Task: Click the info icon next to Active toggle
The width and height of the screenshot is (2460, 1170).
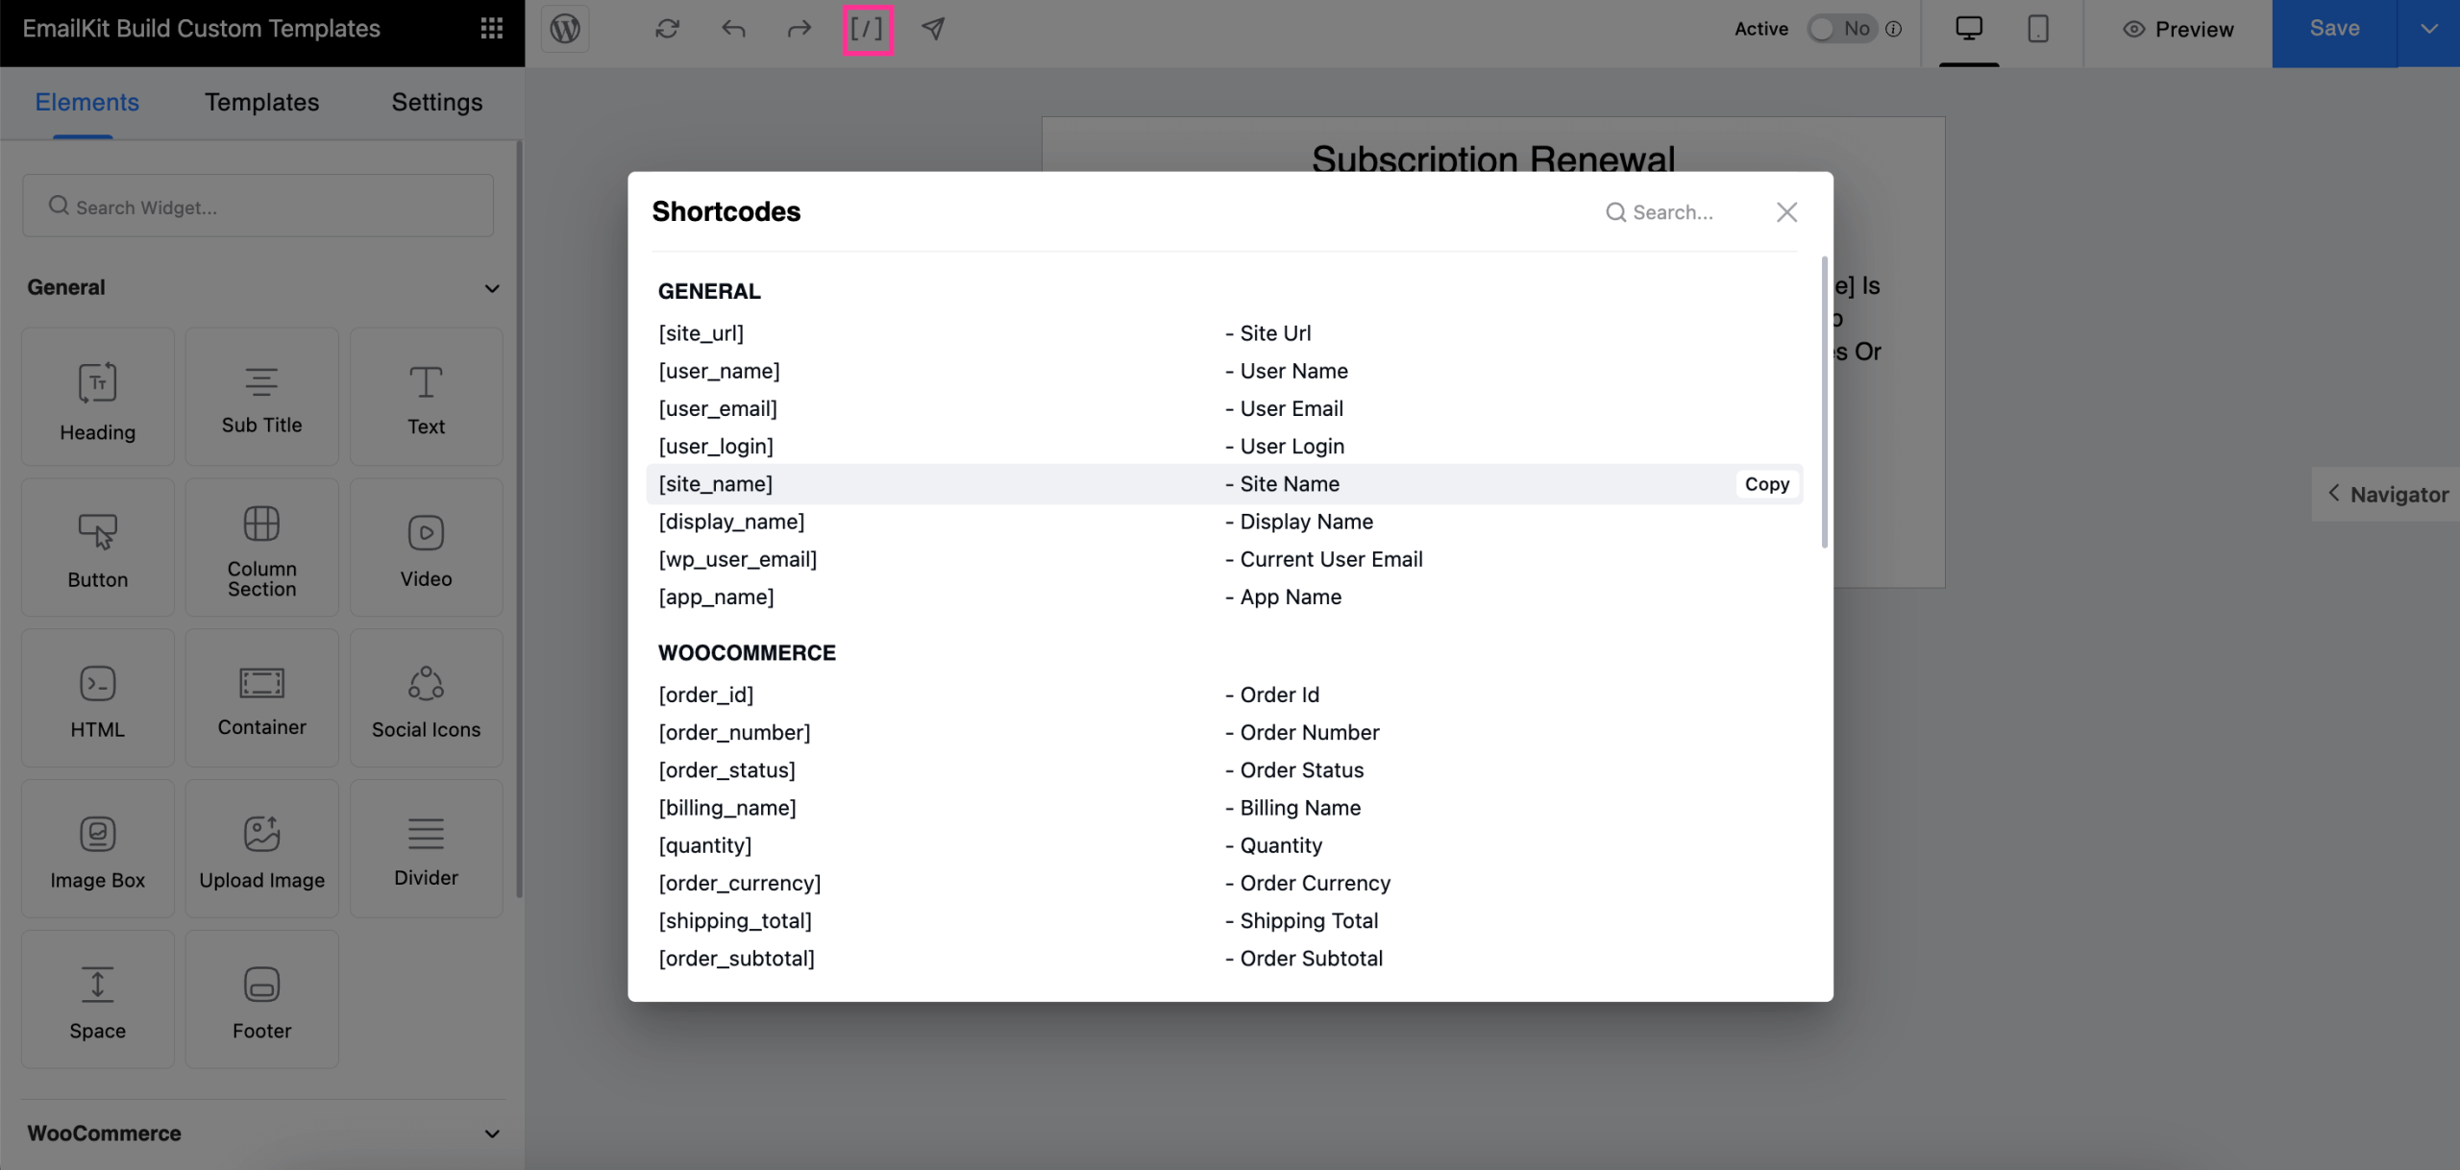Action: click(x=1894, y=29)
